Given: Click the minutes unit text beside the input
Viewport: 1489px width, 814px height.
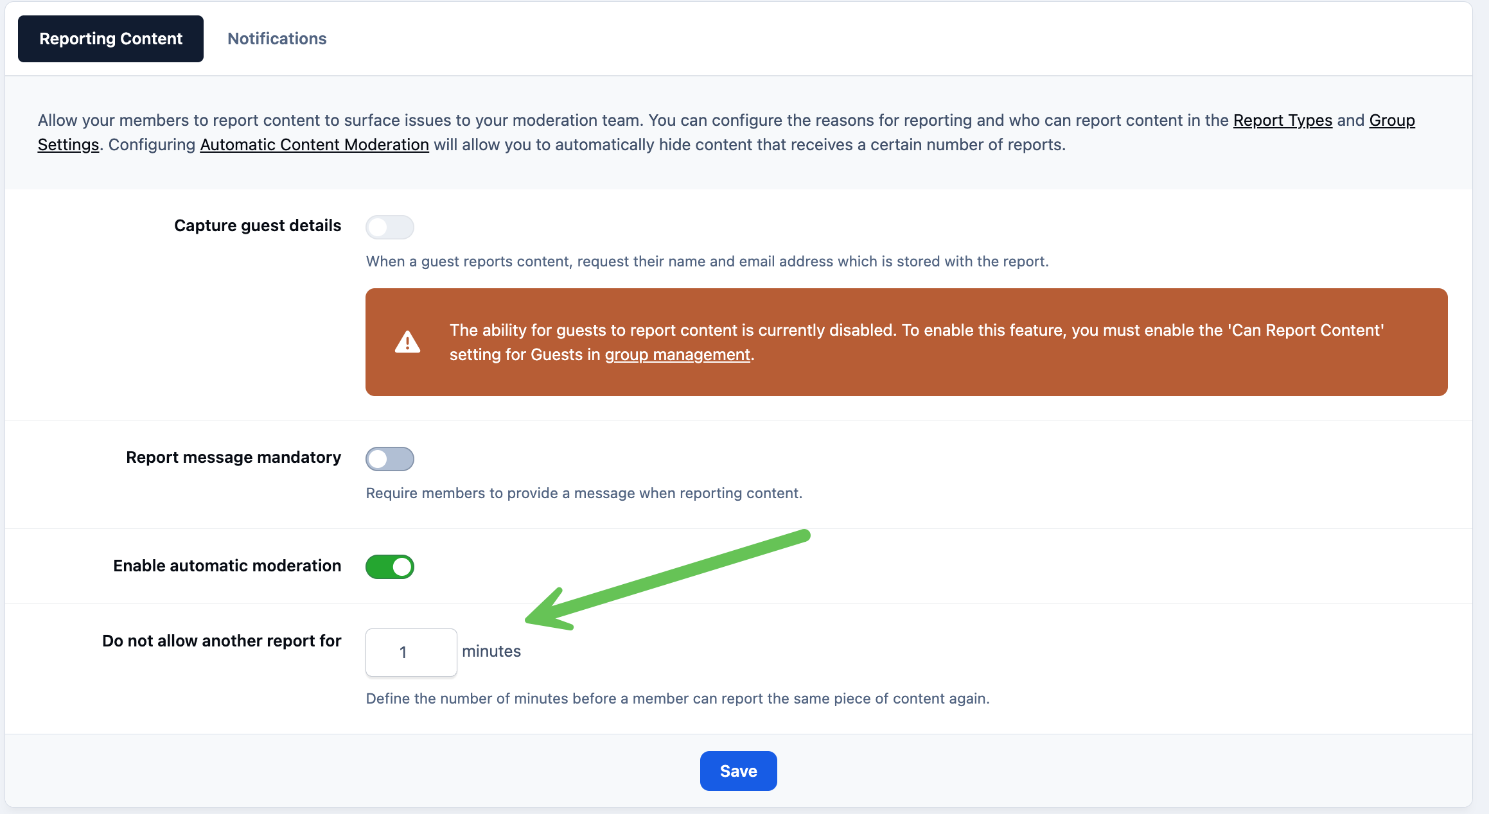Looking at the screenshot, I should coord(491,651).
